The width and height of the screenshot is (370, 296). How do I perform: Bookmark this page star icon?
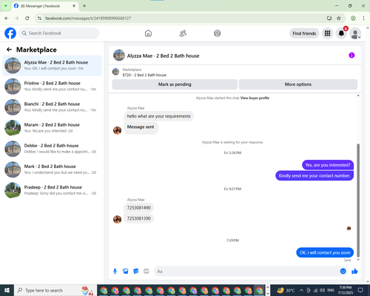339,18
